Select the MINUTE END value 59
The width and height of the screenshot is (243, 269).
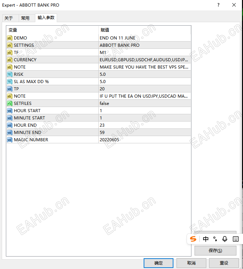coord(102,133)
